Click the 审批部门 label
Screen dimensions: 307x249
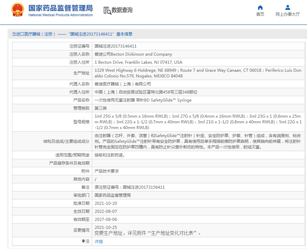81,195
